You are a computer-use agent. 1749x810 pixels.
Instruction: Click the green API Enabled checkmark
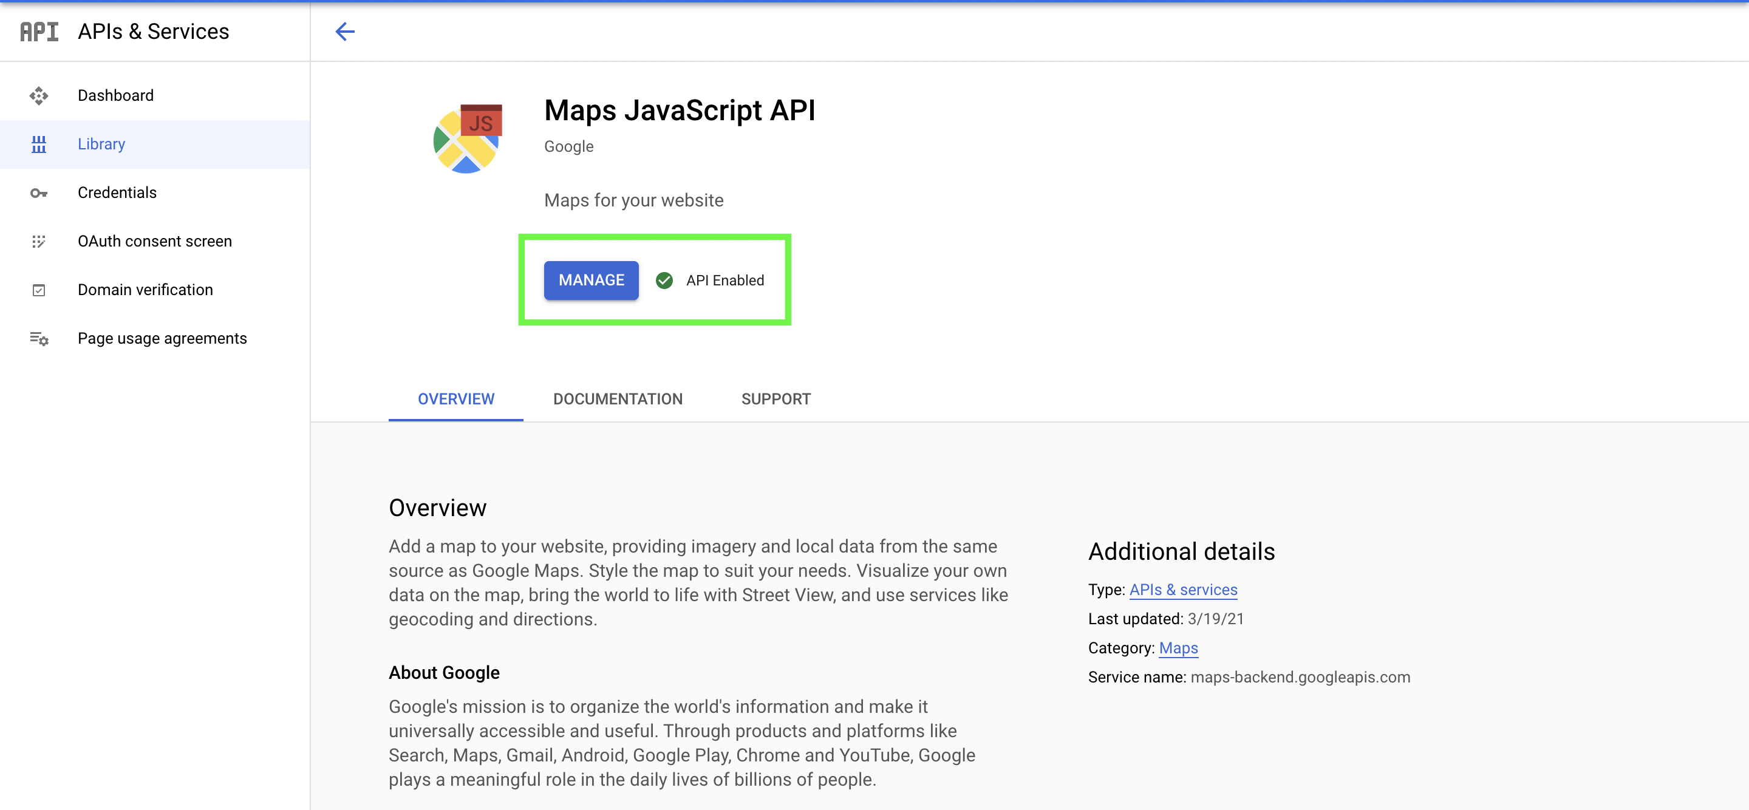664,281
